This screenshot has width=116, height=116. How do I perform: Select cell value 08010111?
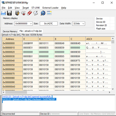46,43
